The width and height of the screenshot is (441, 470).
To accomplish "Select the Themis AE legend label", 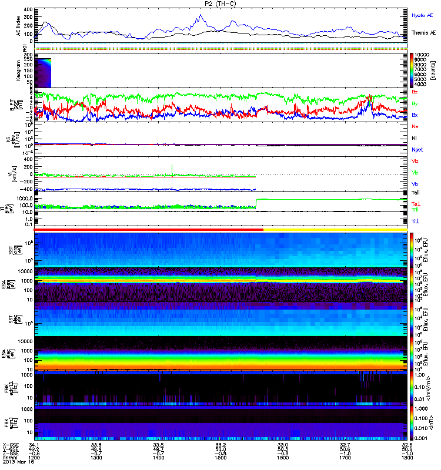I will (x=423, y=33).
